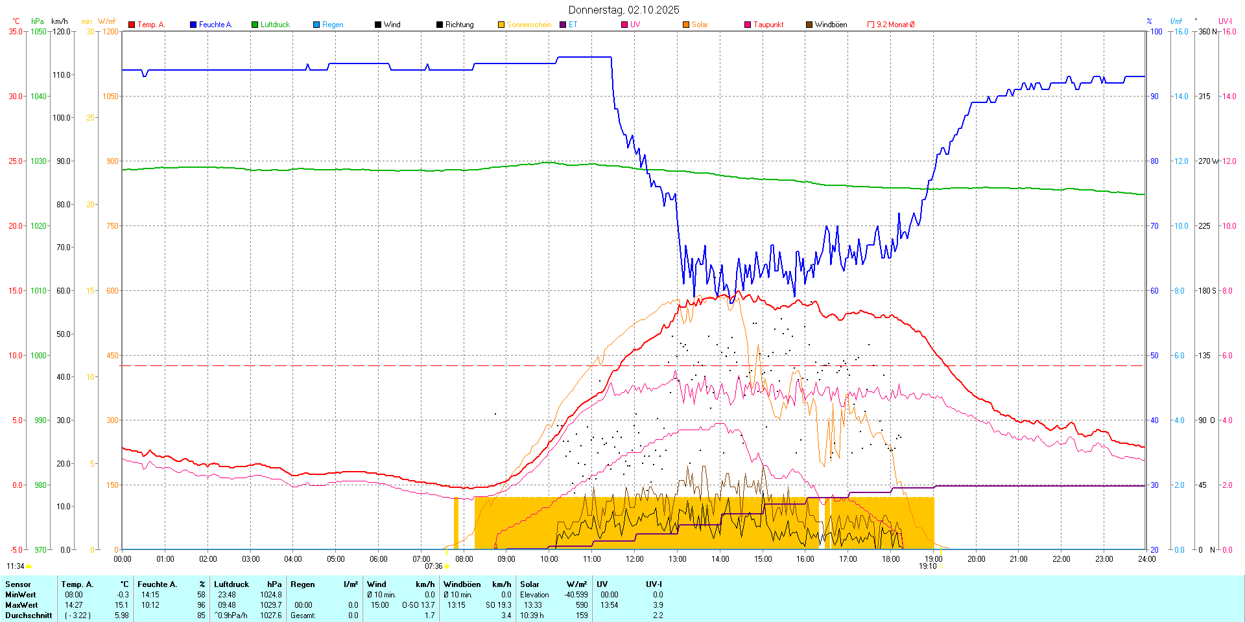Screen dimensions: 1245x622
Task: Click the sunrise sun icon at 07:36
Action: pos(447,566)
